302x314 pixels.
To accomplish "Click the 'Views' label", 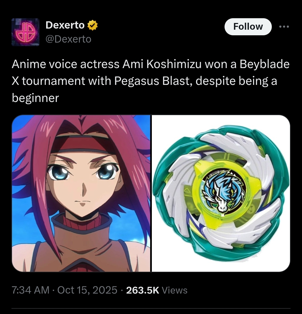I will [174, 290].
